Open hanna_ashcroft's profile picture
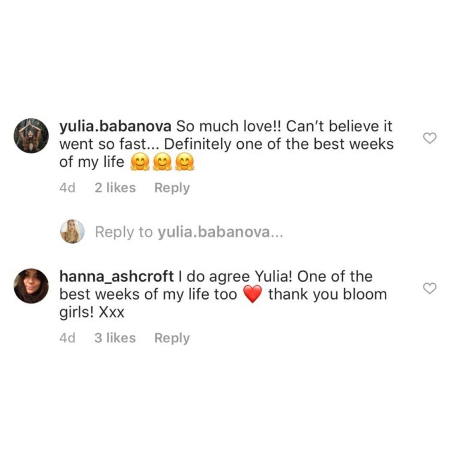461x461 pixels. point(31,286)
